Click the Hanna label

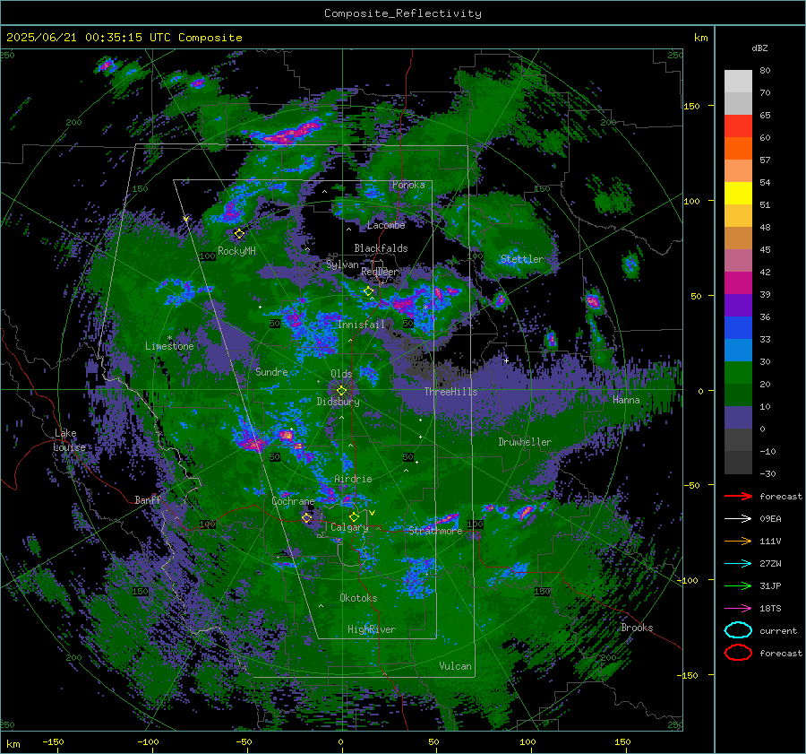(626, 400)
